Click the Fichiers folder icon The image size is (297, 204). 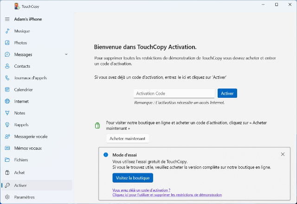[7, 160]
